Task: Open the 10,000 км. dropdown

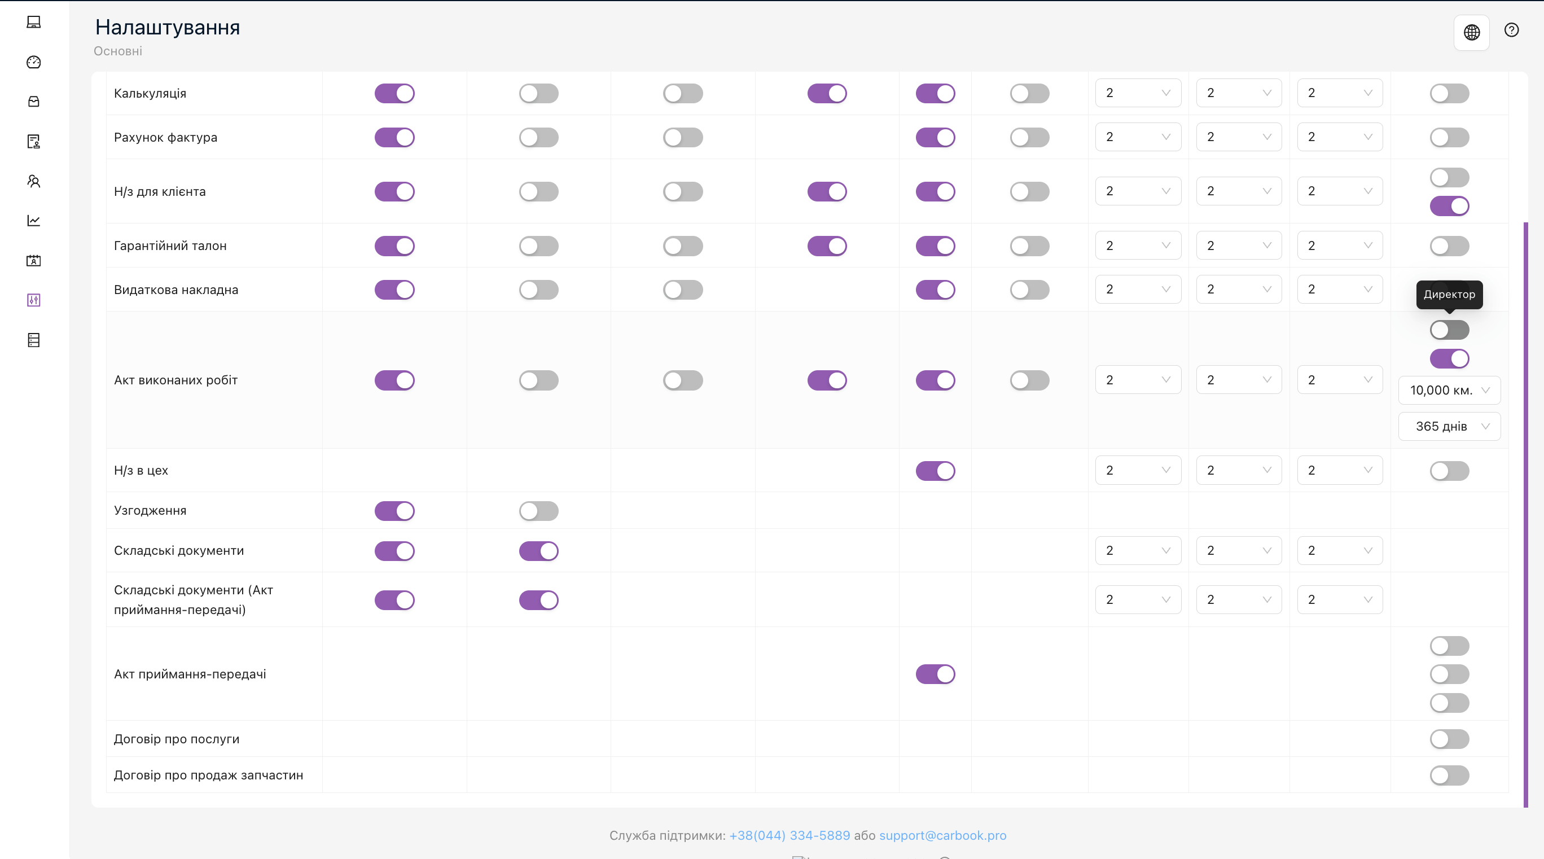Action: pos(1449,390)
